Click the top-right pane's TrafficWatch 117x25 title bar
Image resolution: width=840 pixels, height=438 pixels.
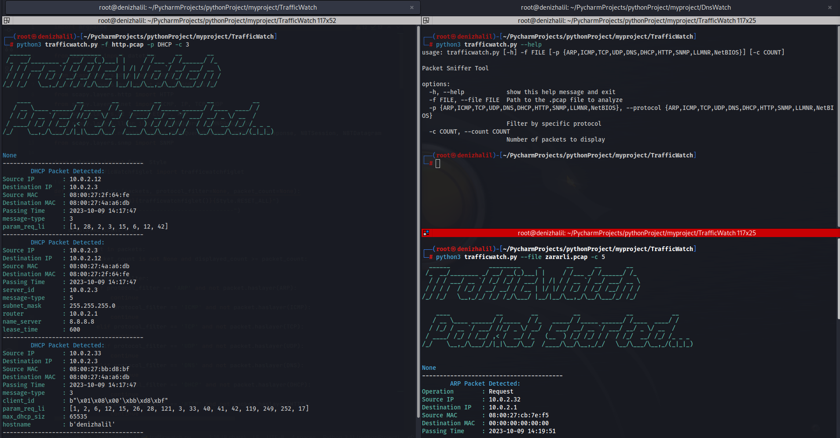click(x=636, y=21)
